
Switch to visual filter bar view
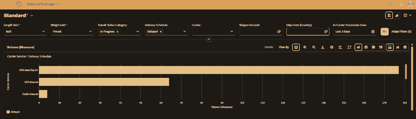[x=396, y=15]
